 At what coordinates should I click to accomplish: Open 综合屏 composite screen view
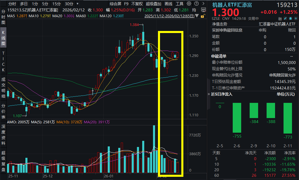pos(115,4)
